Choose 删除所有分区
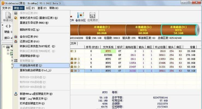The width and height of the screenshot is (202, 109). tap(42, 30)
